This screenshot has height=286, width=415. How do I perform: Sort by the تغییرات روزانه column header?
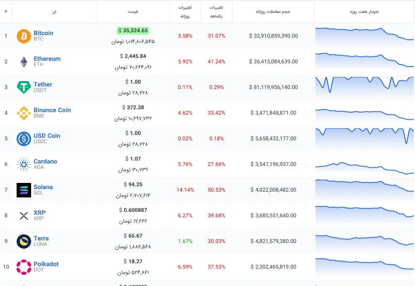pos(185,12)
